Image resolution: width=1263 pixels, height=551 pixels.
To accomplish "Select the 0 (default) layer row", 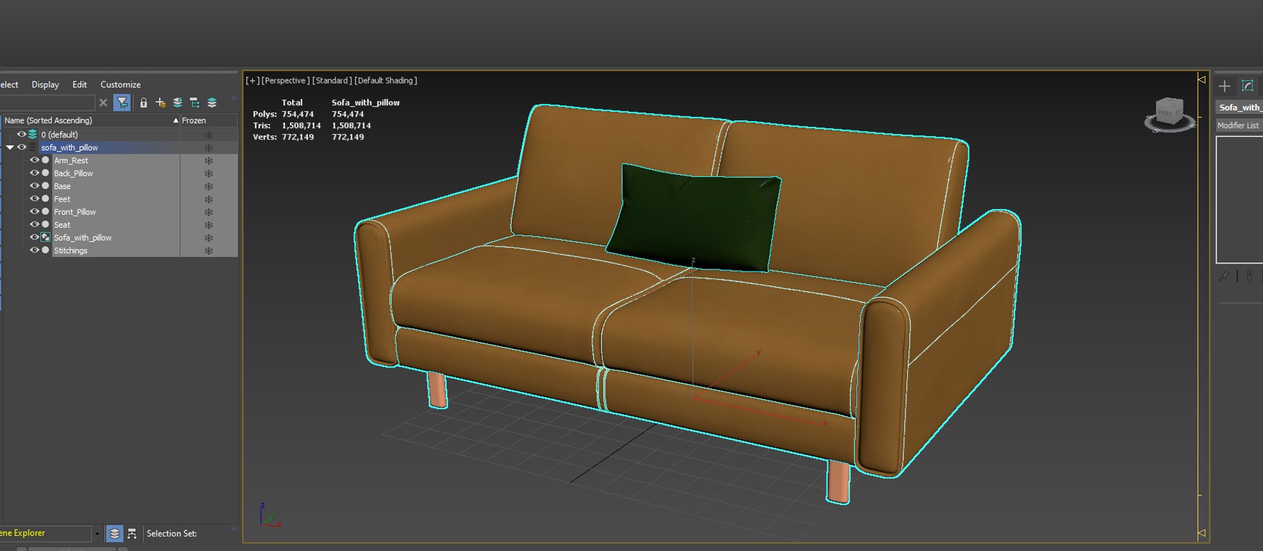I will point(109,135).
